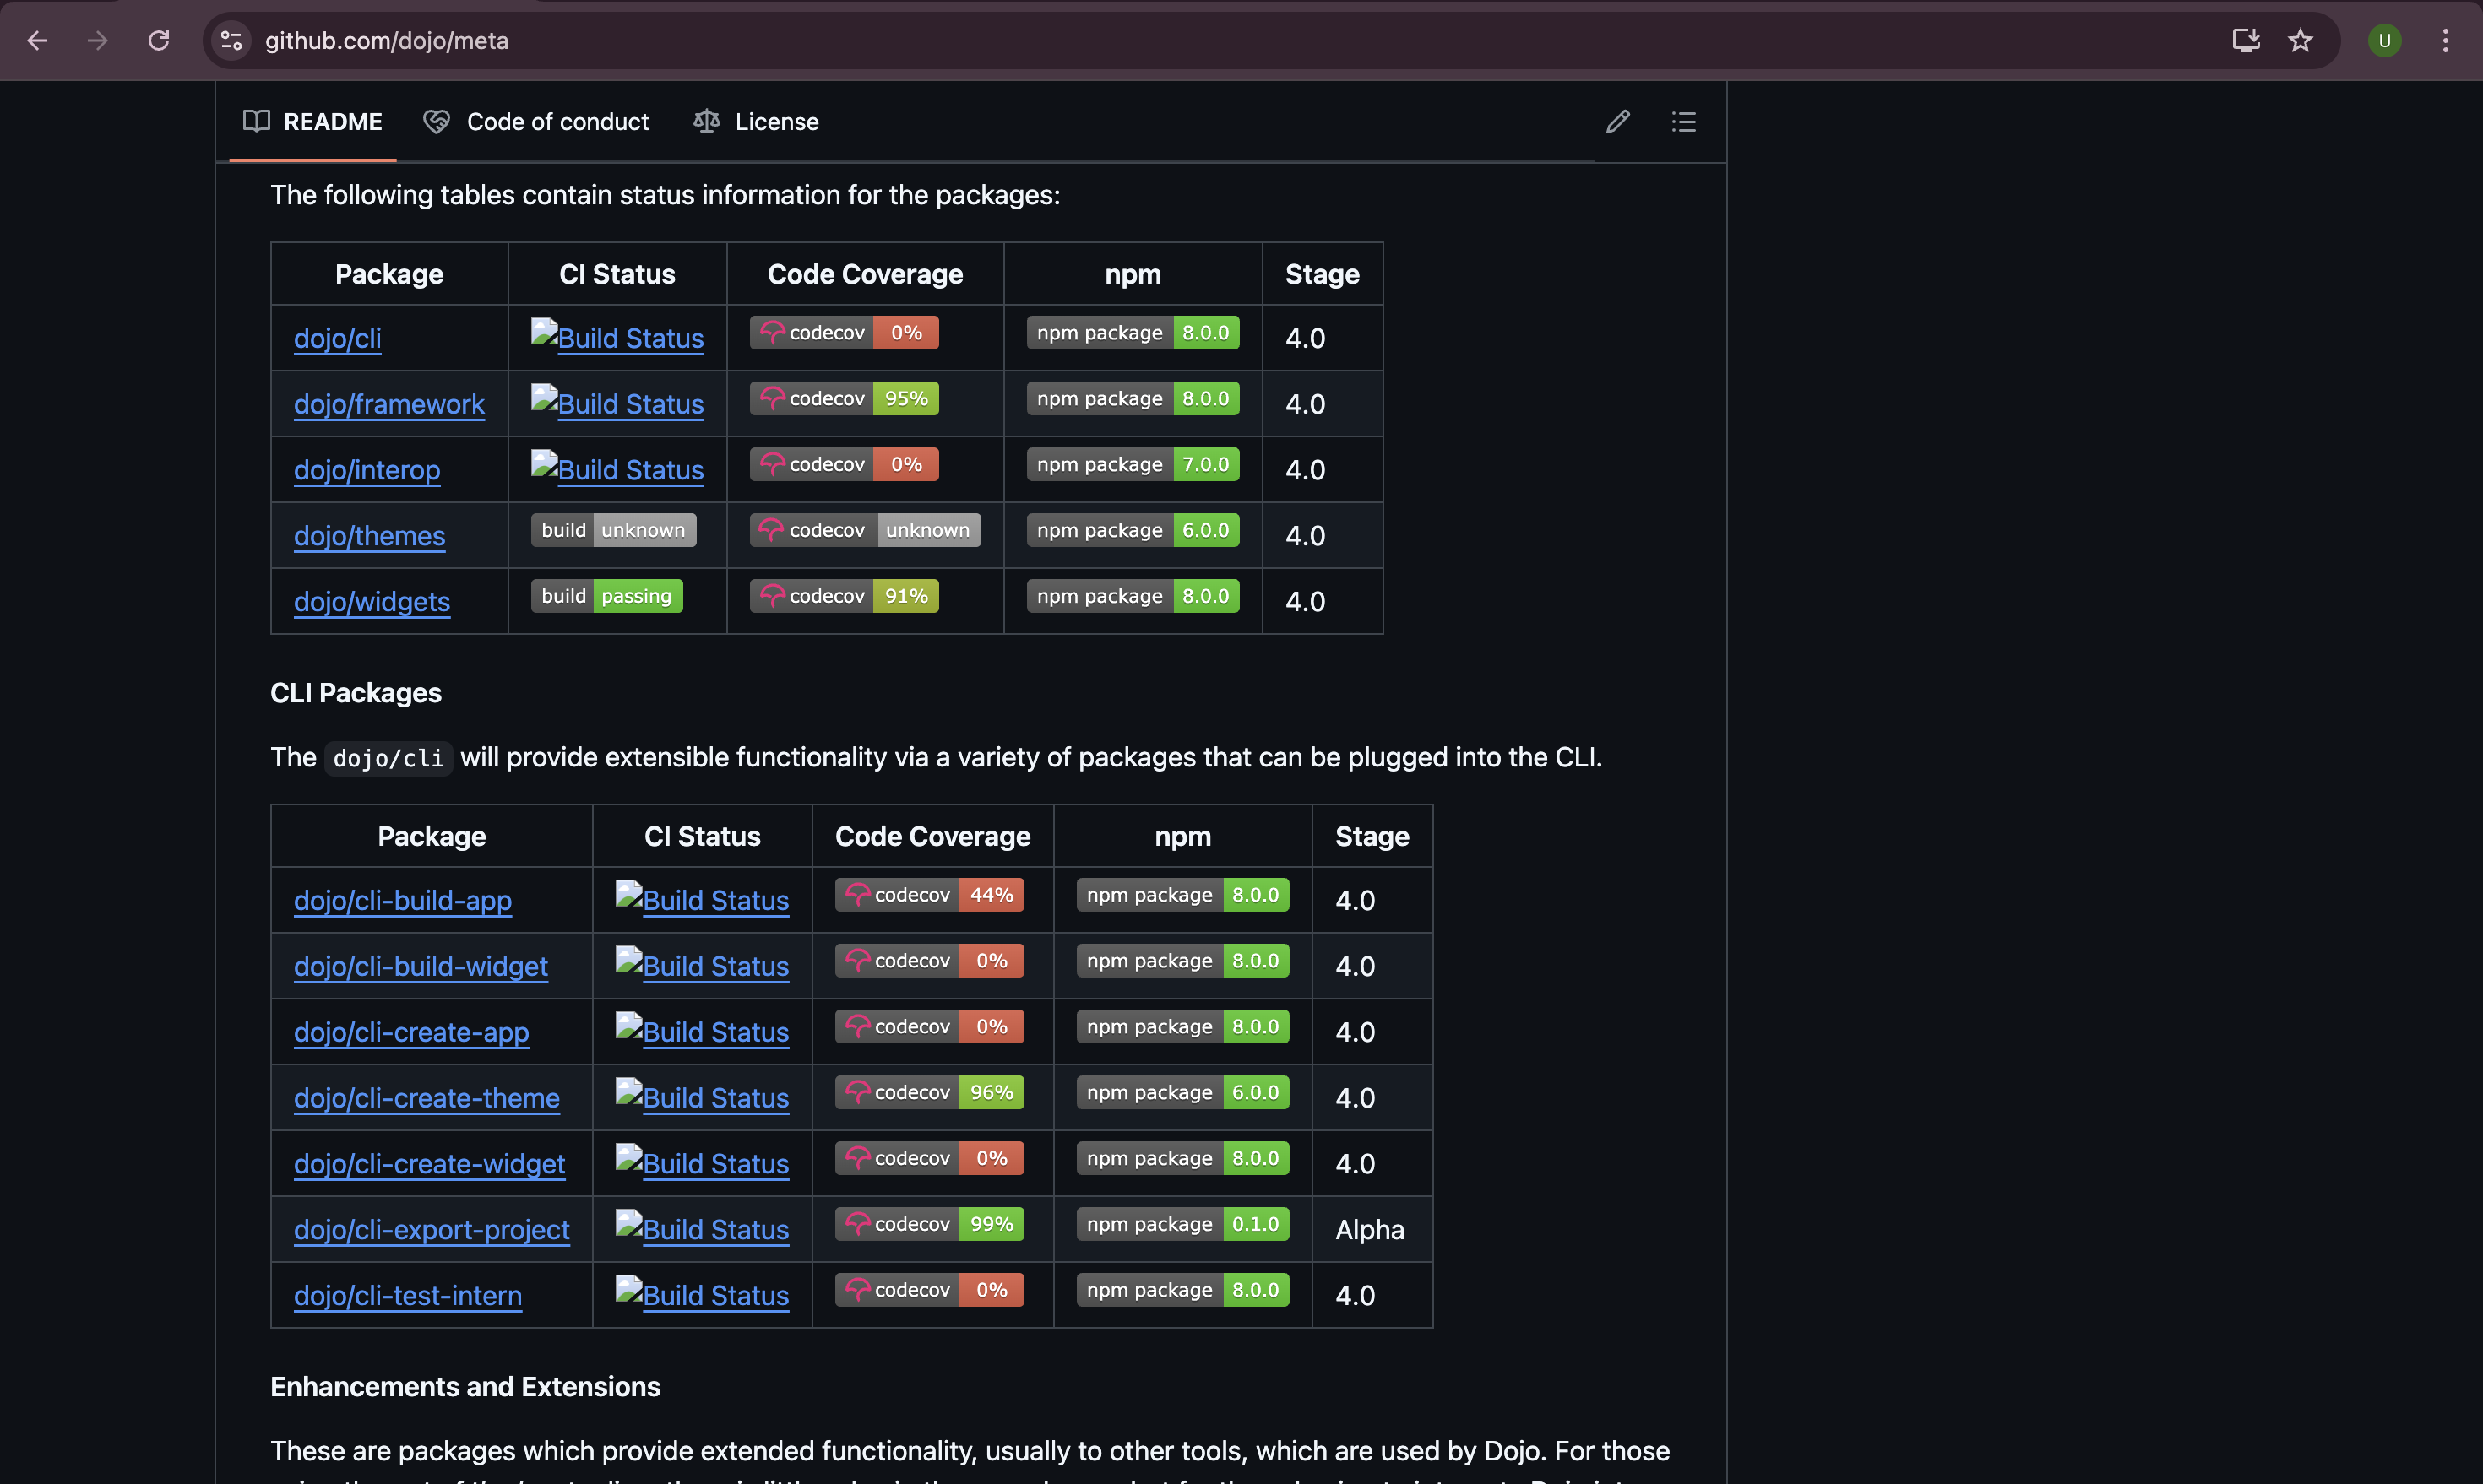Click the codecov 95% badge
Image resolution: width=2483 pixels, height=1484 pixels.
(x=844, y=398)
